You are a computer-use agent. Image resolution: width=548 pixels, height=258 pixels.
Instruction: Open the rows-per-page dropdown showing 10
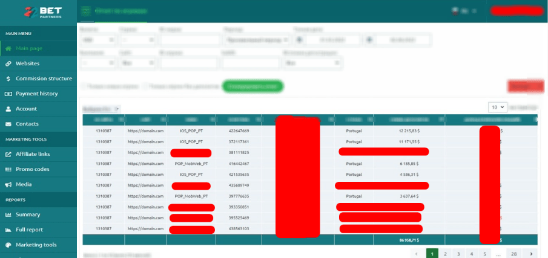(497, 107)
